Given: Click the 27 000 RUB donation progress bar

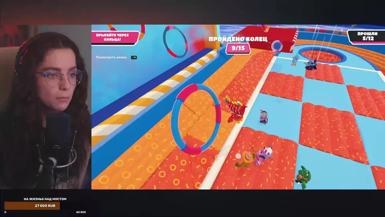Looking at the screenshot, I should pos(32,206).
